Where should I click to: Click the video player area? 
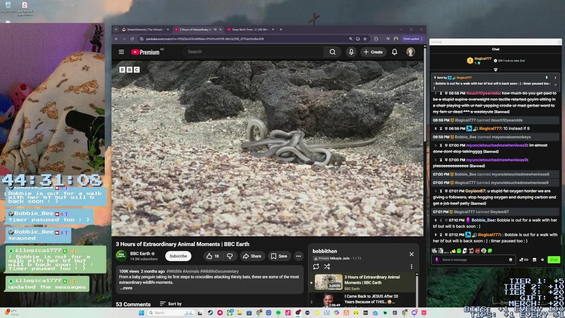(267, 148)
